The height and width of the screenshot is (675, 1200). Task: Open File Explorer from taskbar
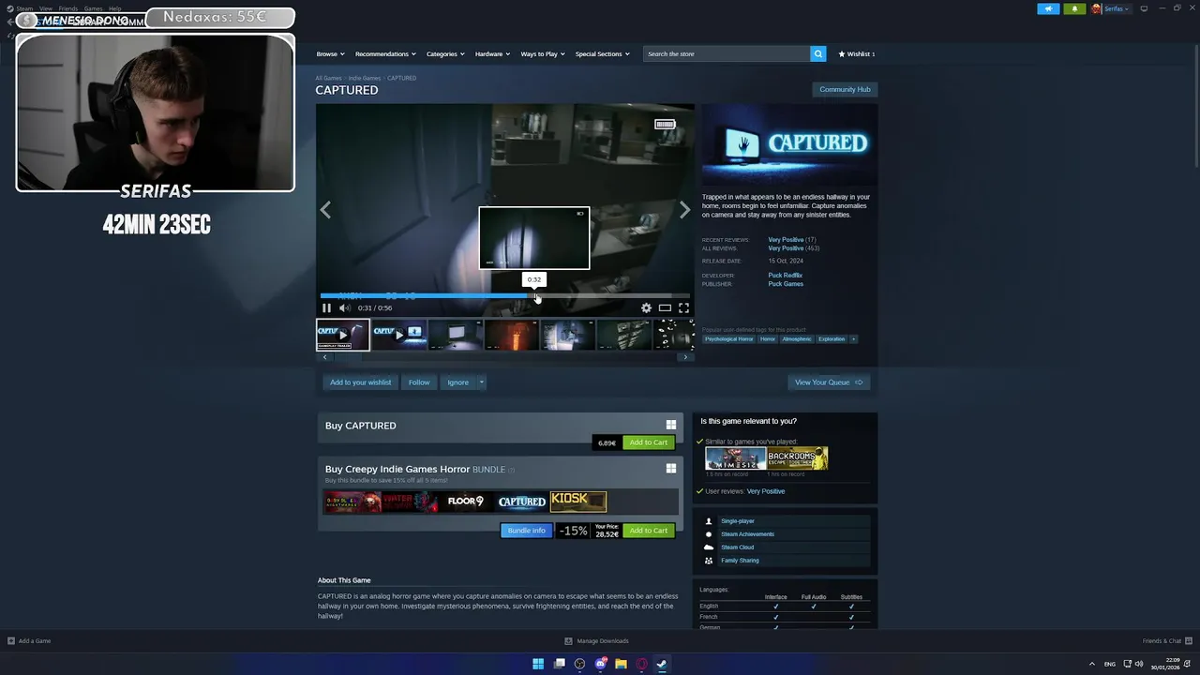pyautogui.click(x=621, y=664)
